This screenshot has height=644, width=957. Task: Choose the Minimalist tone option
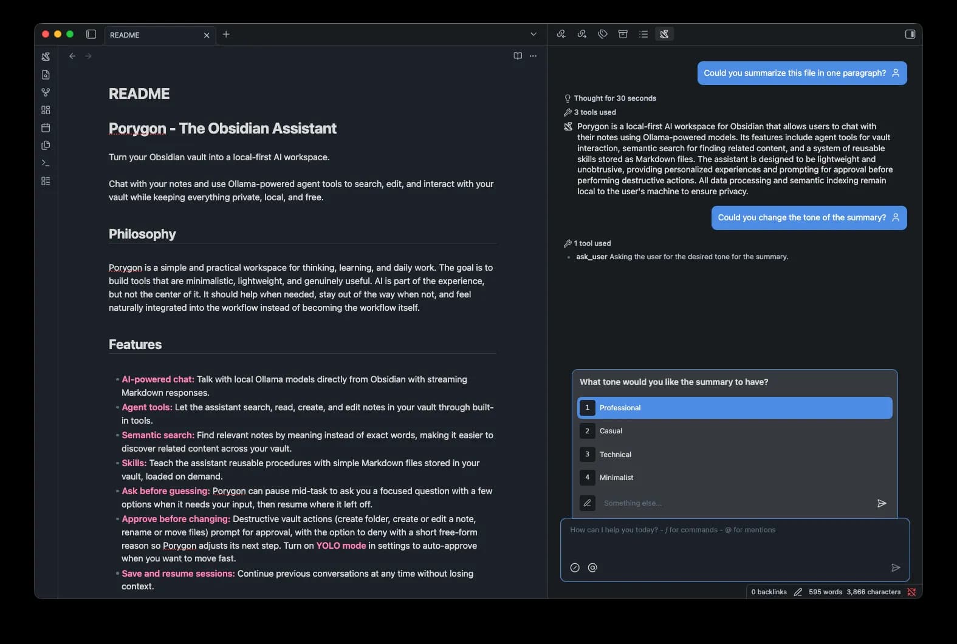(735, 478)
